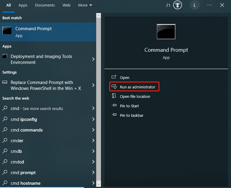Viewport: 231px width, 188px height.
Task: Expand the More dropdown
Action: [x=85, y=5]
